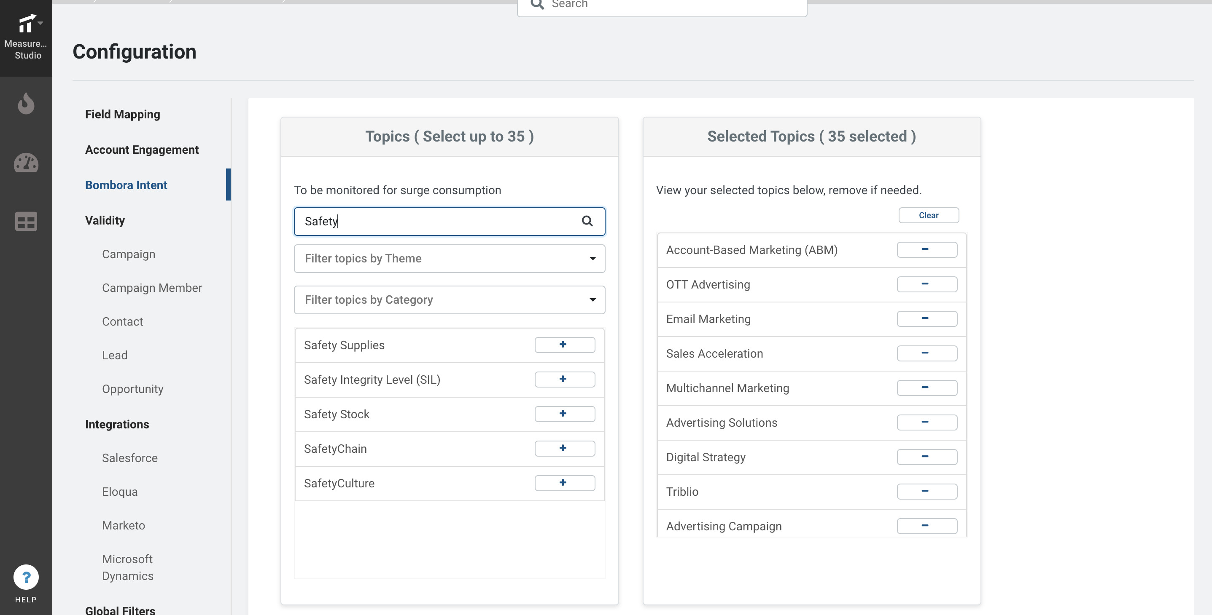This screenshot has height=615, width=1212.
Task: Click the flame icon in the sidebar
Action: (26, 103)
